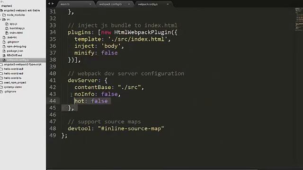Expand the hello-world-ts folder
The image size is (303, 170).
pos(13,78)
